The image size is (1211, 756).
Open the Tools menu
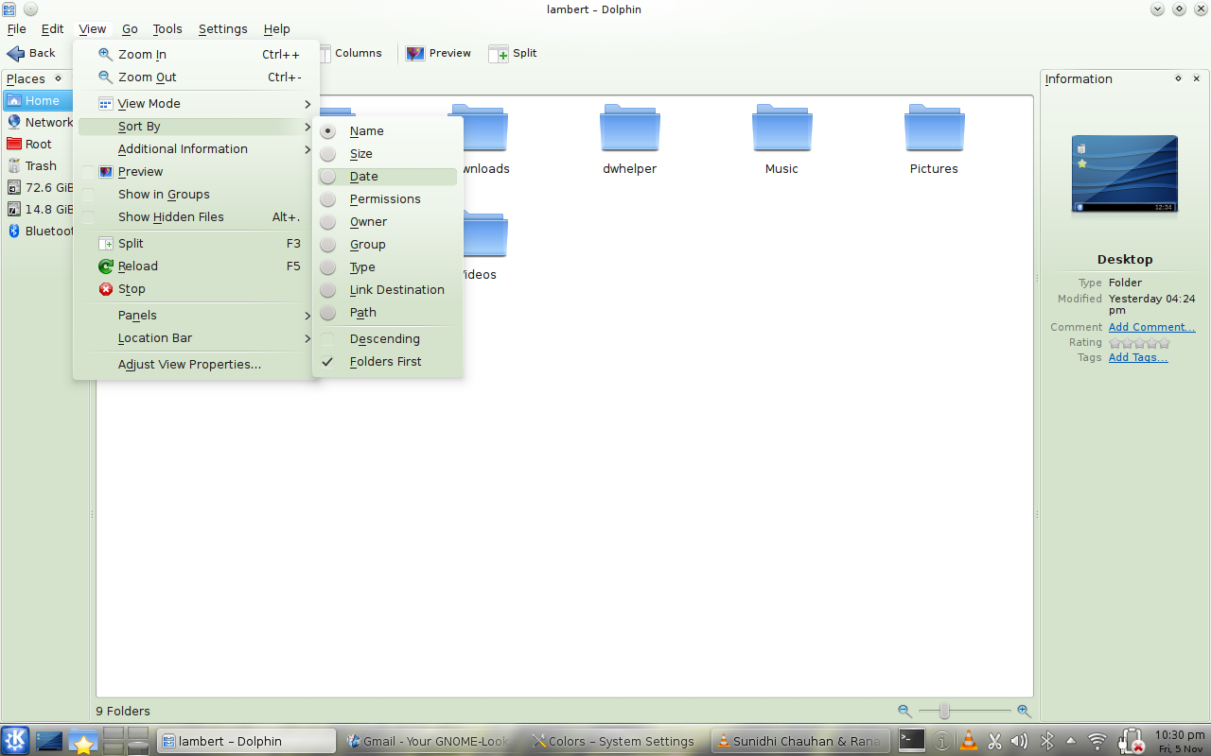tap(167, 29)
